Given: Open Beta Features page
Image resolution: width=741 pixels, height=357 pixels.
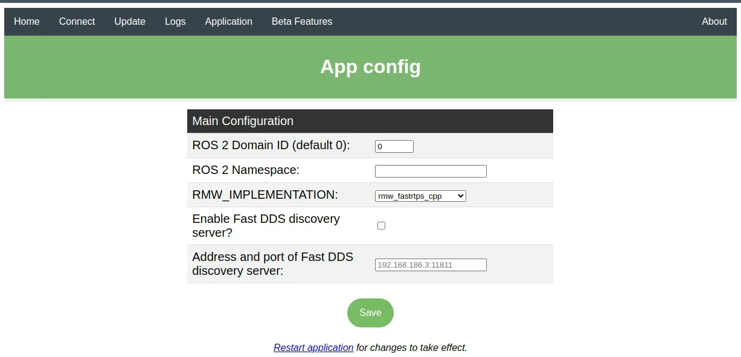Looking at the screenshot, I should point(302,21).
